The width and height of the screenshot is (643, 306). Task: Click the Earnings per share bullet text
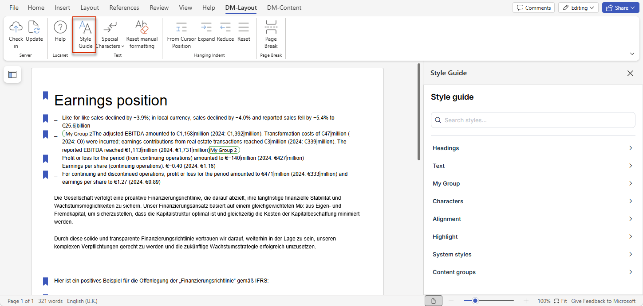point(138,166)
